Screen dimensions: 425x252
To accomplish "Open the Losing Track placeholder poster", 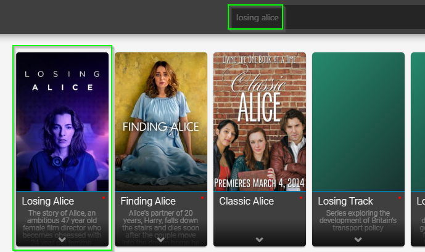I will pyautogui.click(x=358, y=122).
